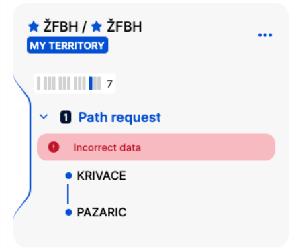292x250 pixels.
Task: Select the Incorrect data alert banner
Action: [x=156, y=147]
